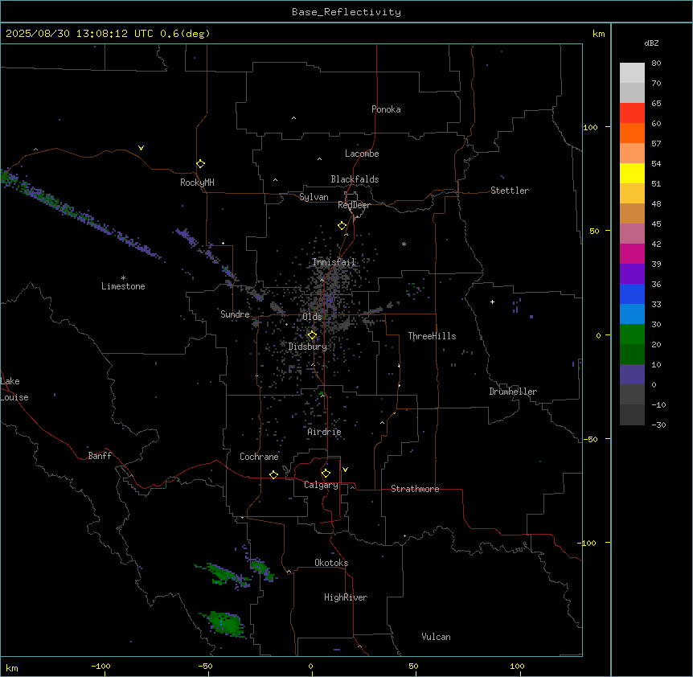Click the 50 tick label on the vertical axis

594,231
